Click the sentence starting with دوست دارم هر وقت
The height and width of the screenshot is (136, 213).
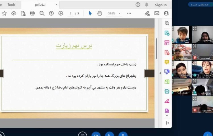click(85, 88)
